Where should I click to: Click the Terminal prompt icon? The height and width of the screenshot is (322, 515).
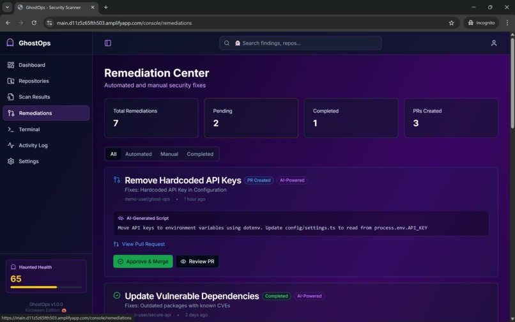[11, 130]
